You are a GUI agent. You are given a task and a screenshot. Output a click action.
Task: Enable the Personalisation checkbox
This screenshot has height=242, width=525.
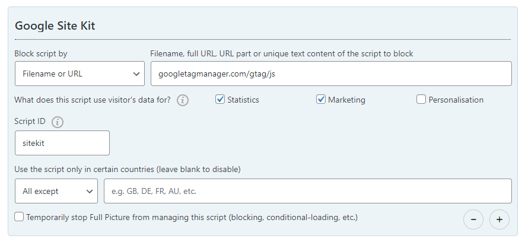coord(421,100)
